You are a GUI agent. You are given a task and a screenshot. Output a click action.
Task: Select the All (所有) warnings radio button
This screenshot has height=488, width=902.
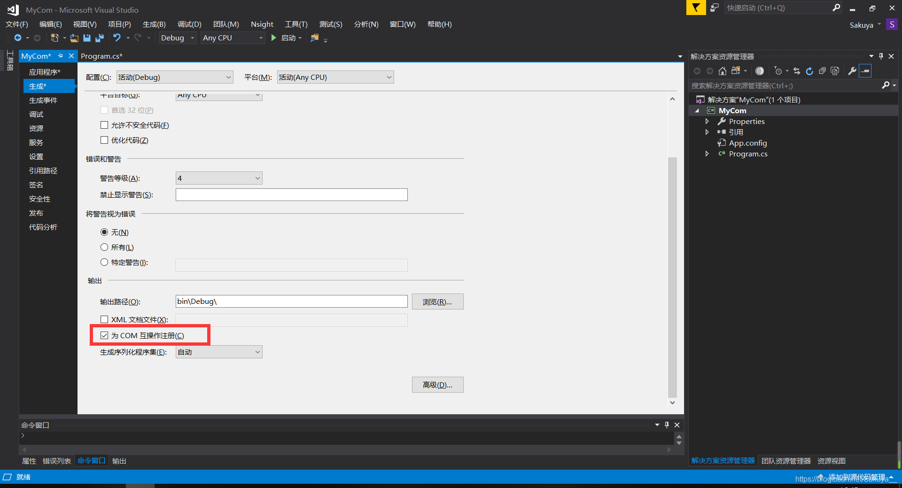(x=104, y=247)
